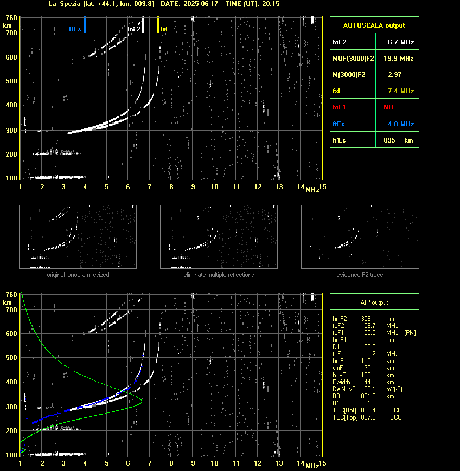The image size is (460, 471).
Task: Click the 'evidence F2 trace' caption
Action: [x=360, y=275]
